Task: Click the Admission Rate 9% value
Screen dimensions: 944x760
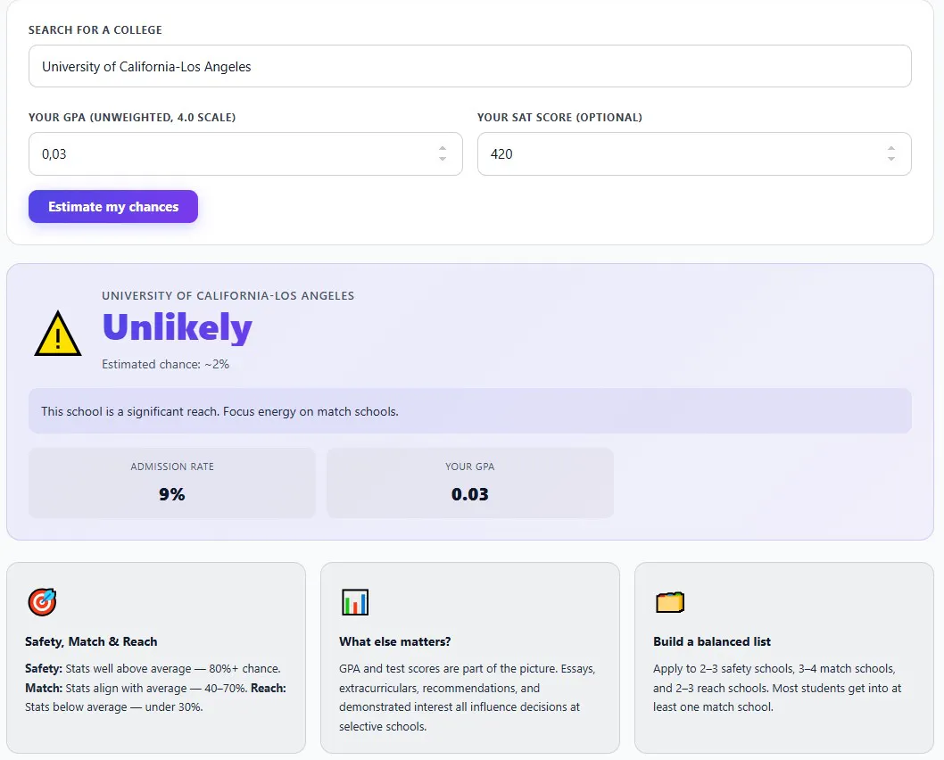Action: tap(172, 494)
